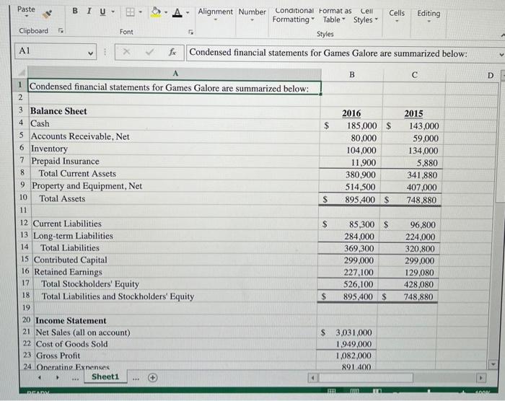Click horizontal scrollbar left arrow
The width and height of the screenshot is (505, 401).
coord(312,377)
